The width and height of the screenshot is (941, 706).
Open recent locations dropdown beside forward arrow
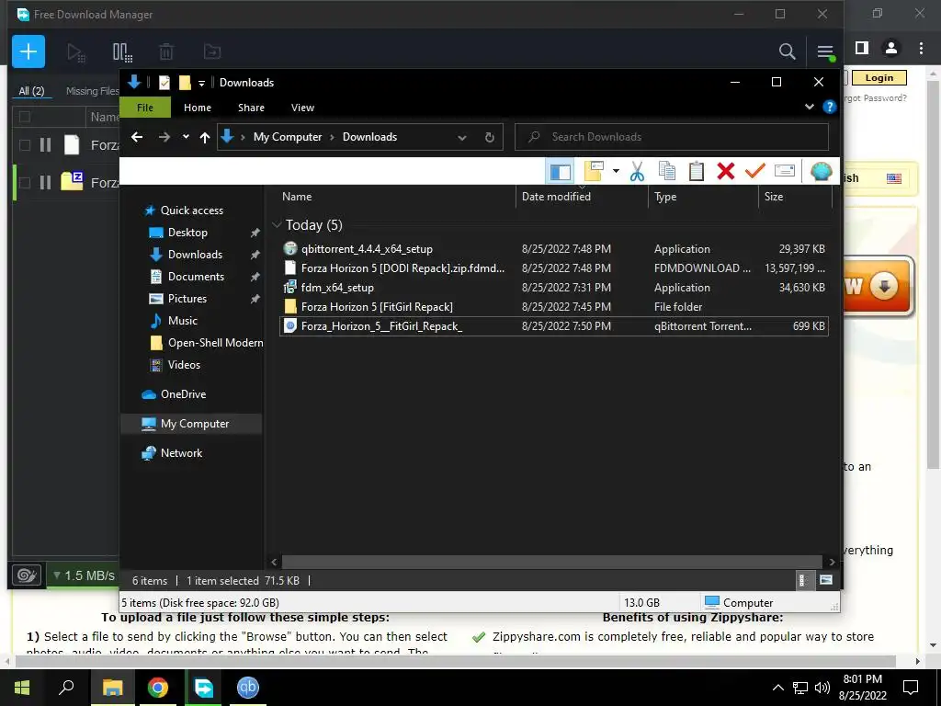pos(186,137)
